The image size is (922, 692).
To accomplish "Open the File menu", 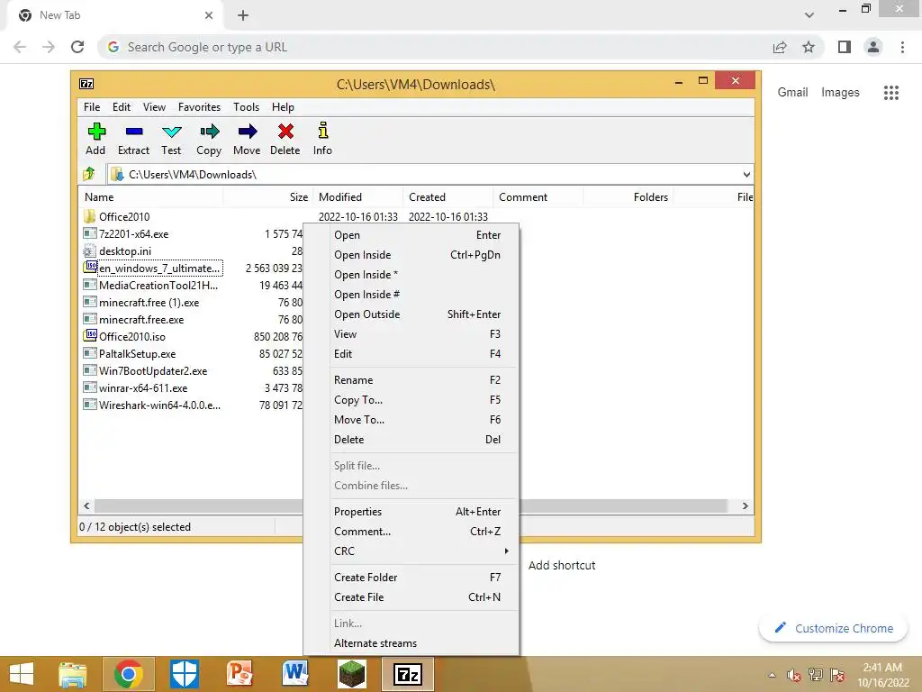I will (92, 107).
